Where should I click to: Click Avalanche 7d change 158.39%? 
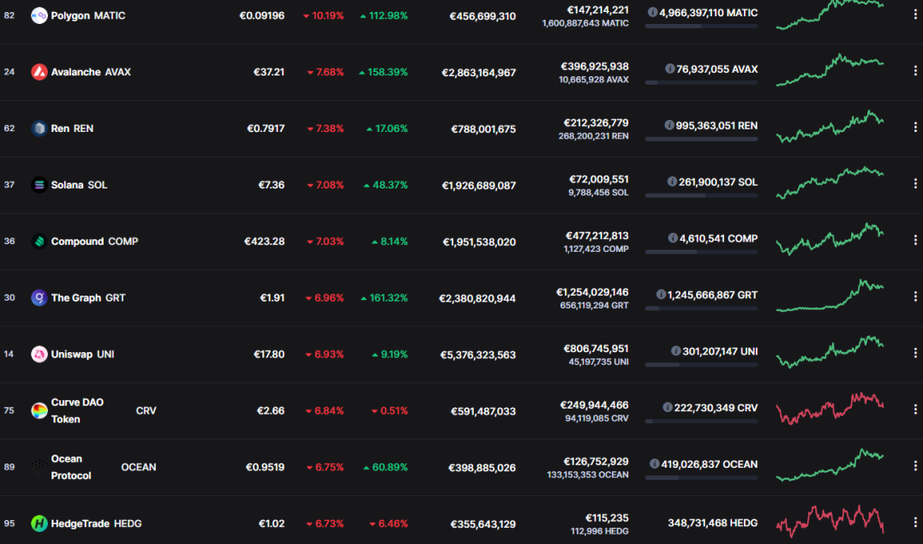tap(383, 72)
